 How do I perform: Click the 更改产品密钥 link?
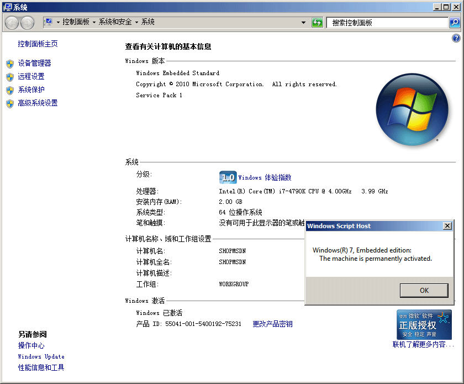pos(272,324)
